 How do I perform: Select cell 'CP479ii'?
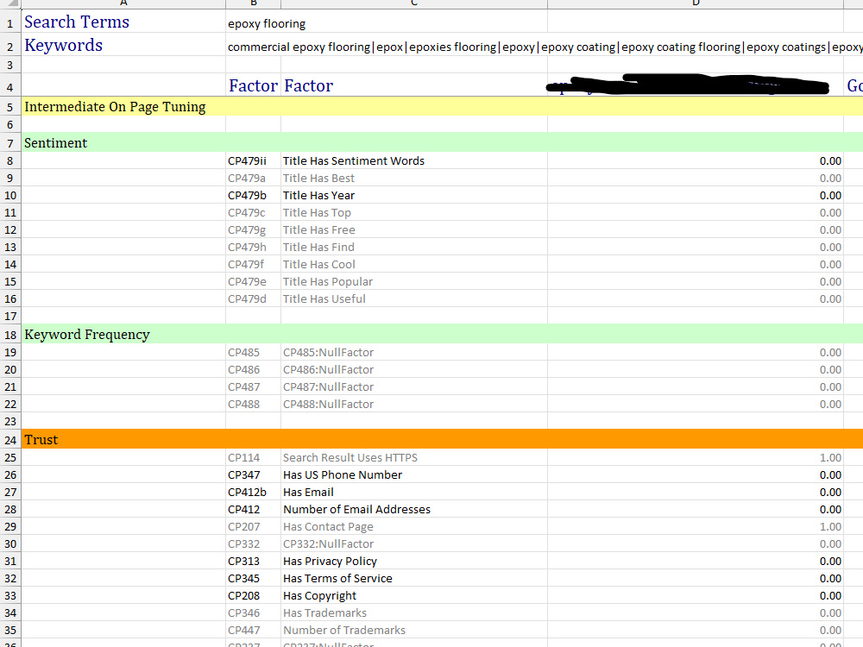(253, 160)
